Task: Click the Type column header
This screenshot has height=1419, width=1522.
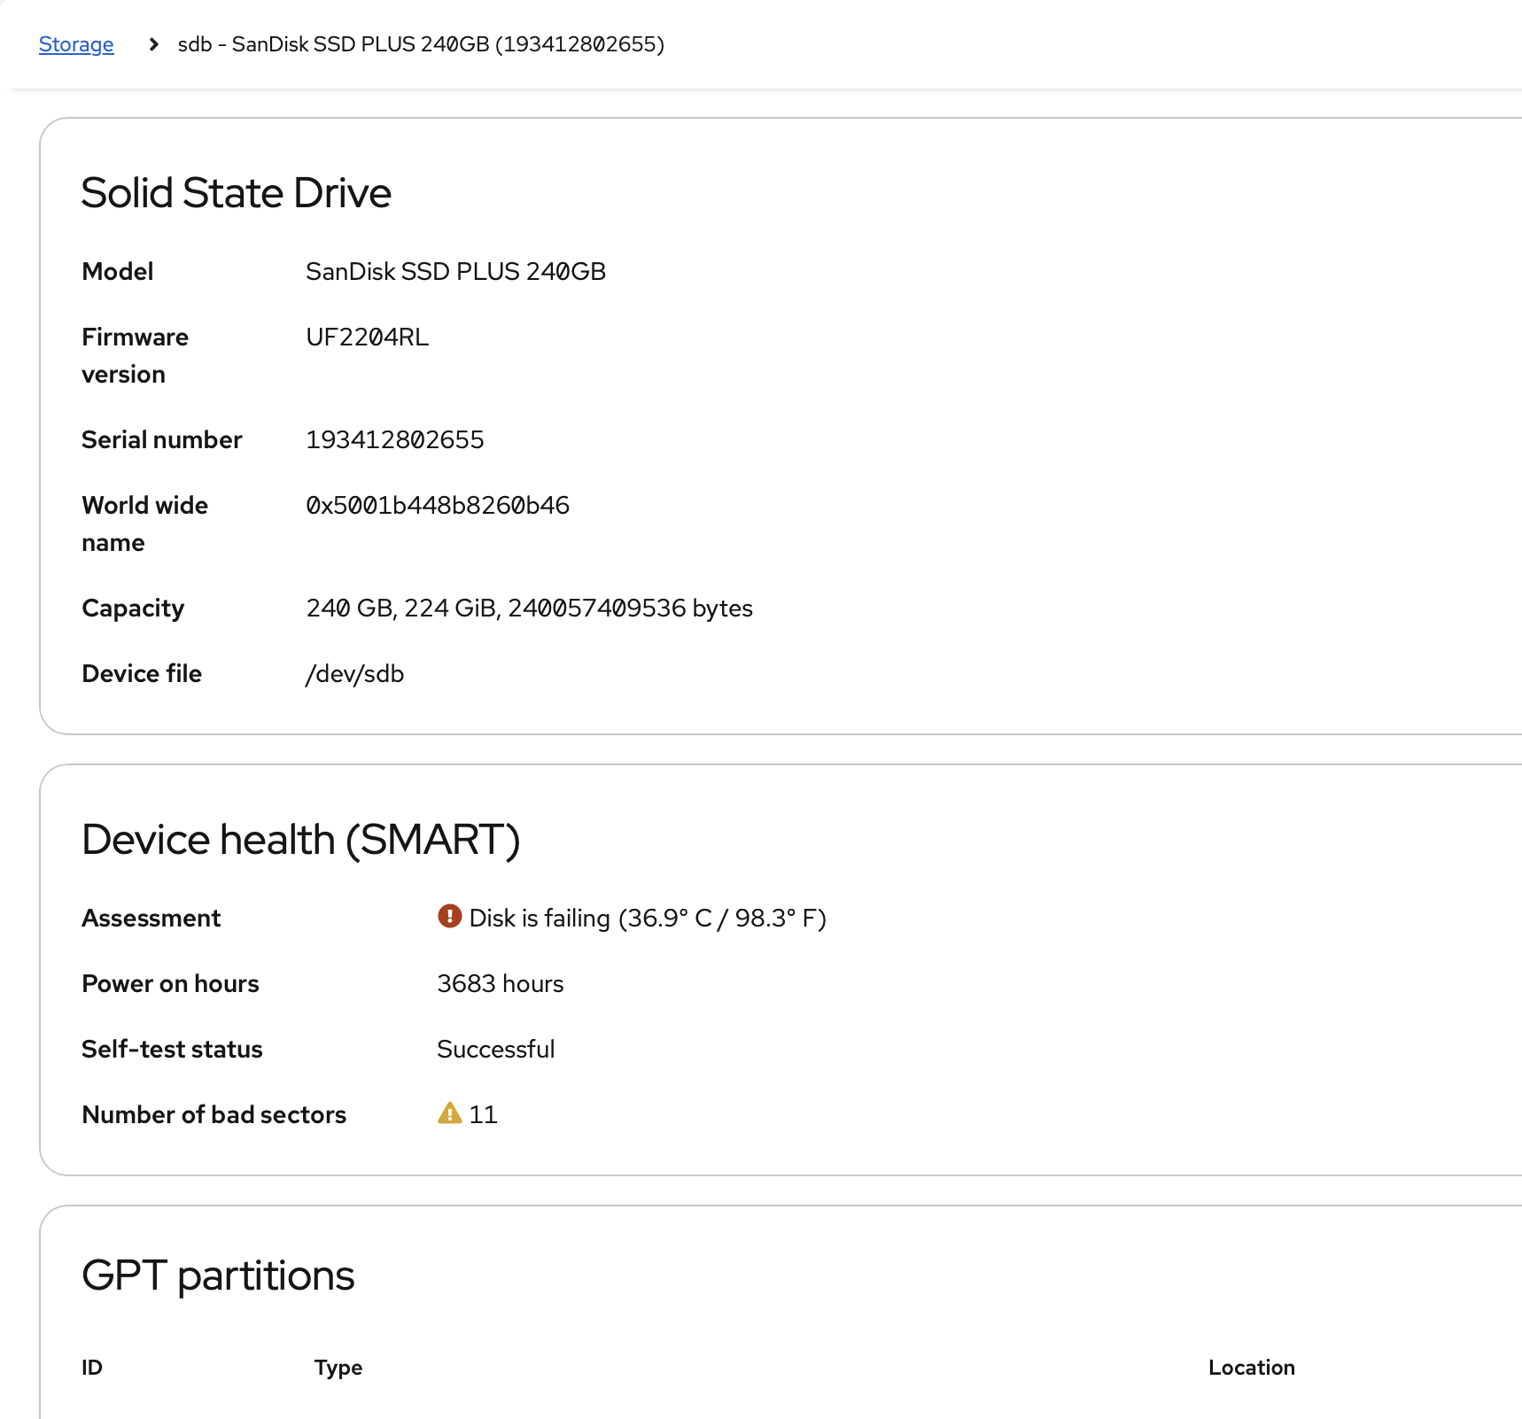Action: [338, 1367]
